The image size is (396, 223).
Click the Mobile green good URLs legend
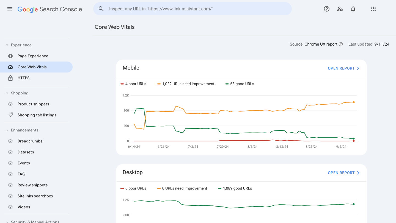click(x=240, y=84)
